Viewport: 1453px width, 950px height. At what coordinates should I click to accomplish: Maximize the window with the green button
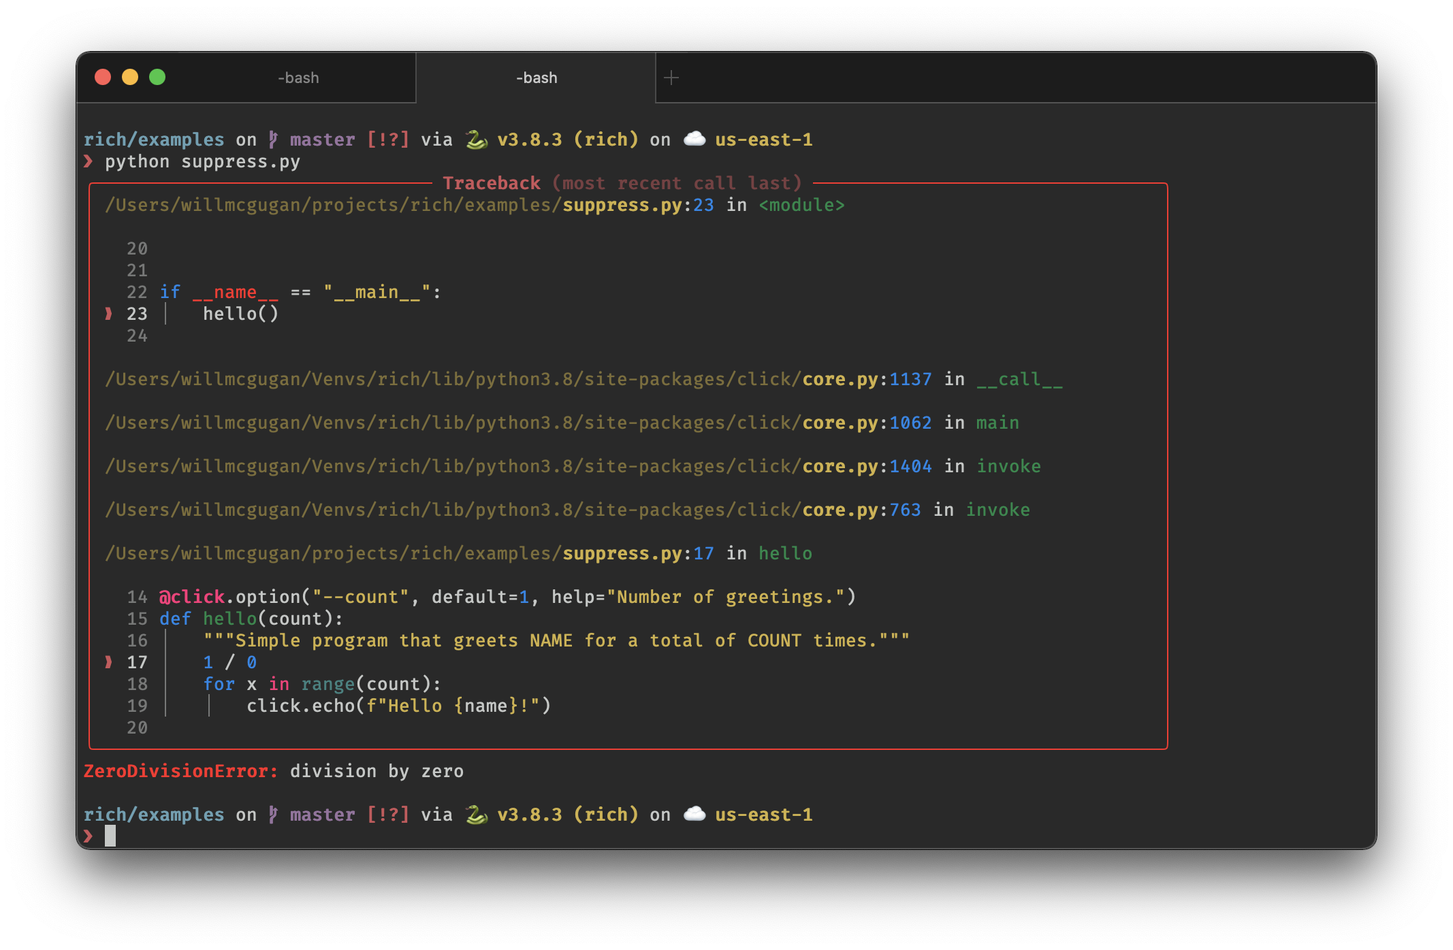pos(157,77)
